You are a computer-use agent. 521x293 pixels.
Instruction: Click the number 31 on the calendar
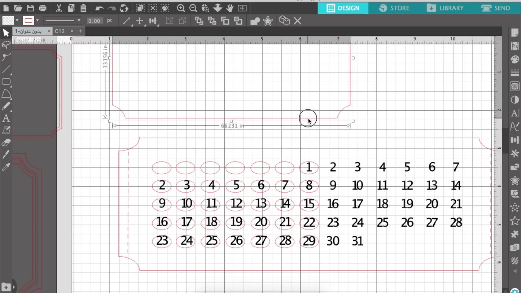point(357,241)
